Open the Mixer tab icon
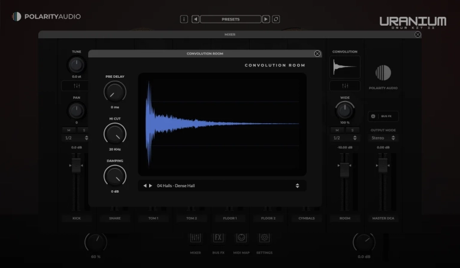Screen dimensions: 460x268 tap(195, 237)
